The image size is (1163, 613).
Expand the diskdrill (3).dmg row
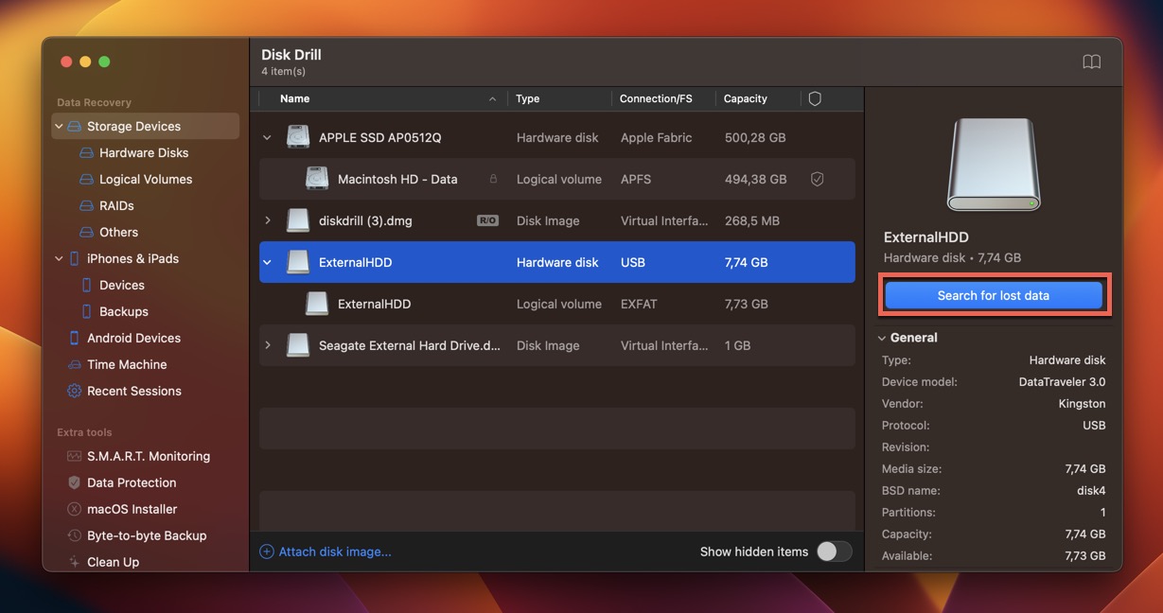pyautogui.click(x=268, y=220)
